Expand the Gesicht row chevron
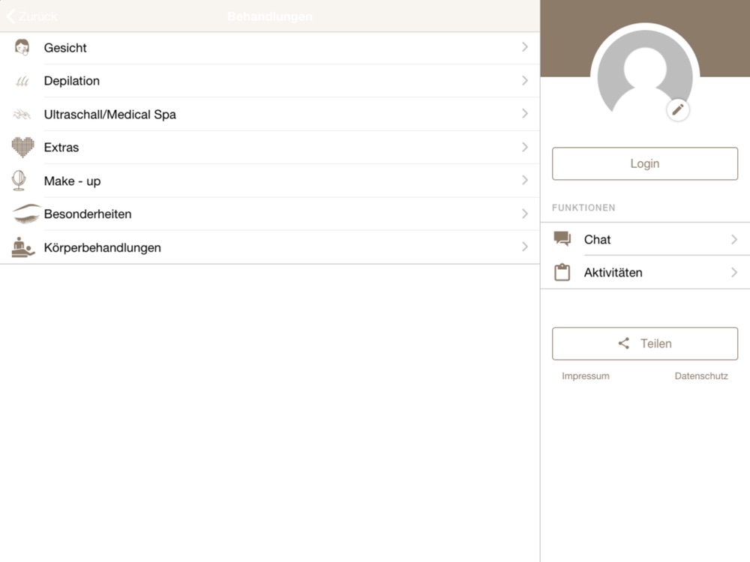 click(525, 46)
